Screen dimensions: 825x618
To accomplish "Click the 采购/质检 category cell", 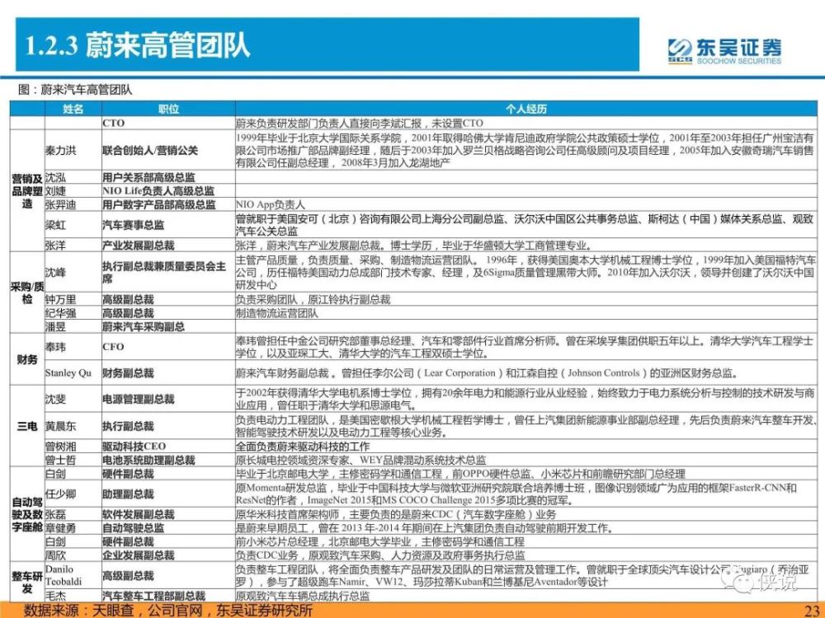I will [x=27, y=293].
